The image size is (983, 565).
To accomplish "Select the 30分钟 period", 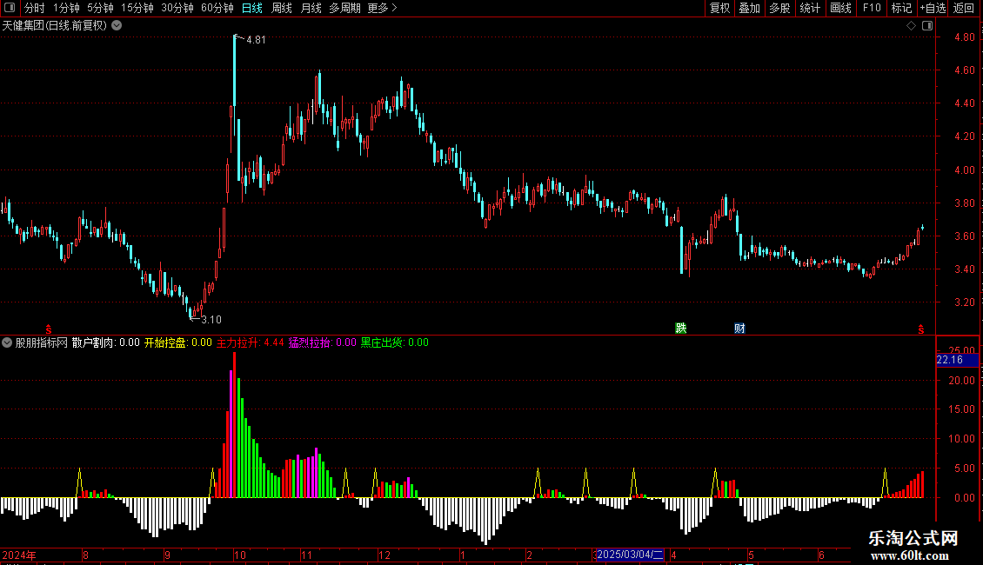I will pyautogui.click(x=177, y=8).
